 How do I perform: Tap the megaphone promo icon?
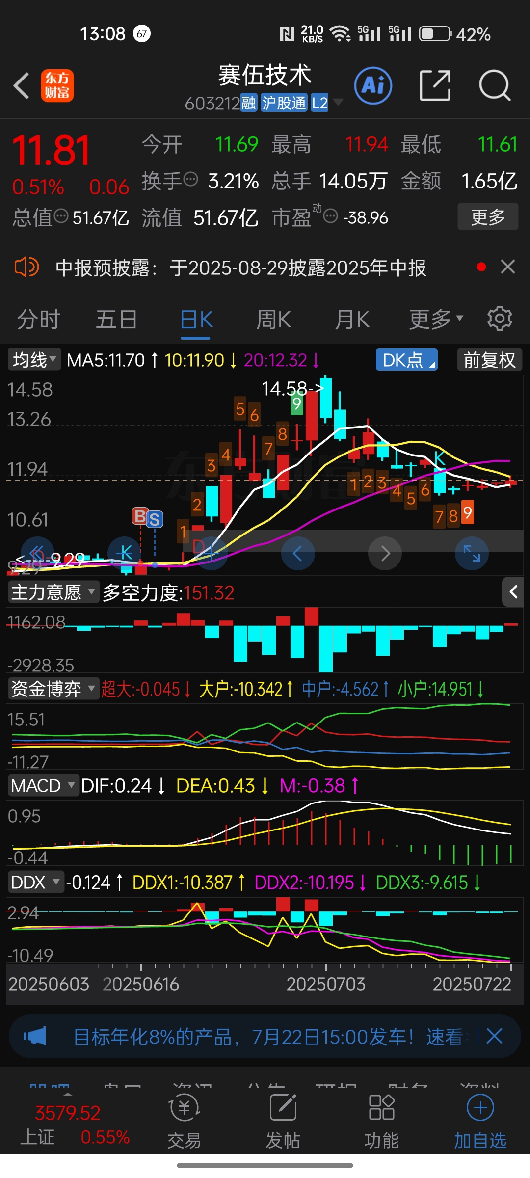click(x=35, y=1036)
